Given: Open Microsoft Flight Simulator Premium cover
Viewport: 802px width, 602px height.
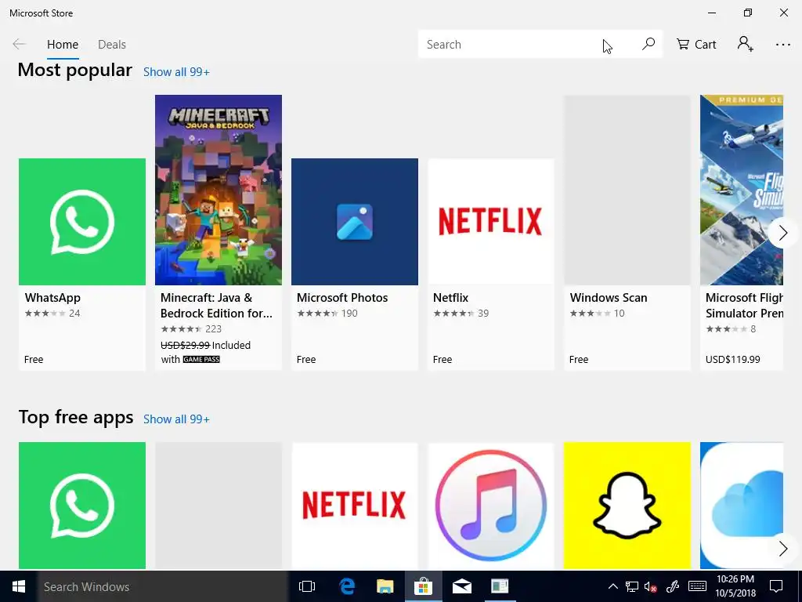Looking at the screenshot, I should (x=742, y=190).
